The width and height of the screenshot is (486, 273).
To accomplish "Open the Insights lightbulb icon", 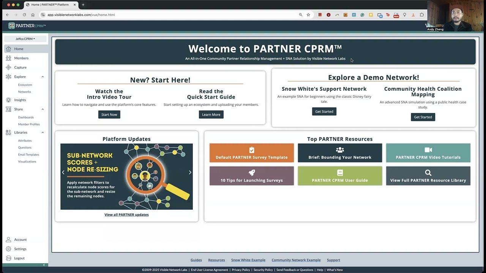I will [x=8, y=100].
